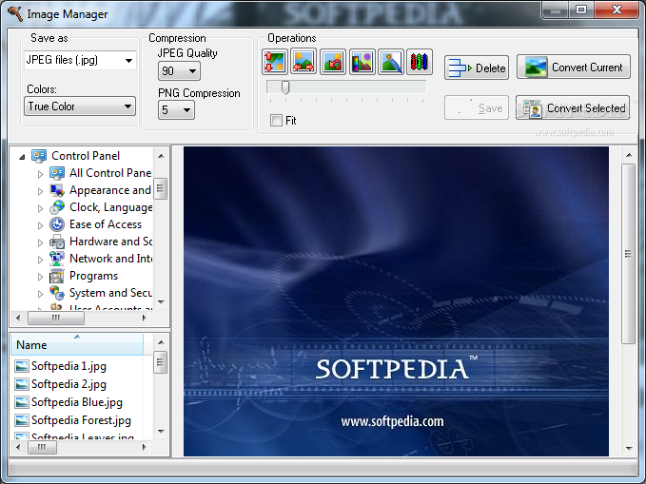The height and width of the screenshot is (484, 646).
Task: Click the Image Manager title bar icon
Action: pos(15,13)
